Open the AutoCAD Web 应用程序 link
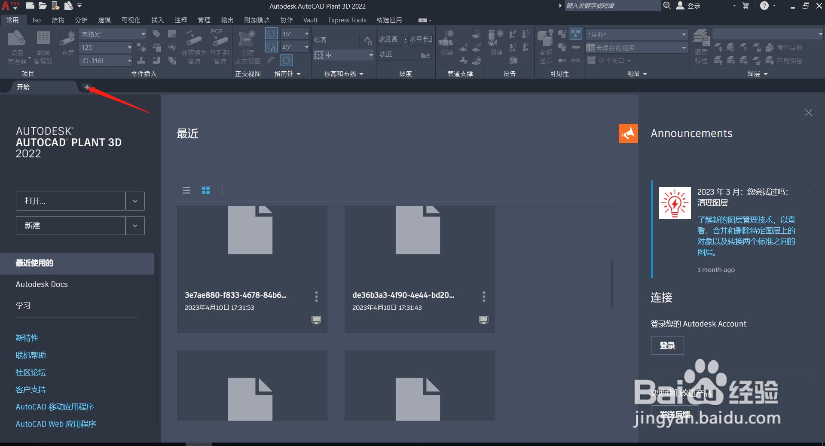Viewport: 825px width, 446px height. (56, 424)
